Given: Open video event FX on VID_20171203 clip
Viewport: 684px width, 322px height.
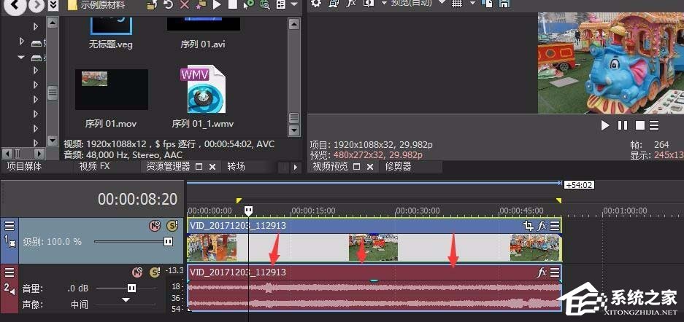Looking at the screenshot, I should (x=542, y=227).
